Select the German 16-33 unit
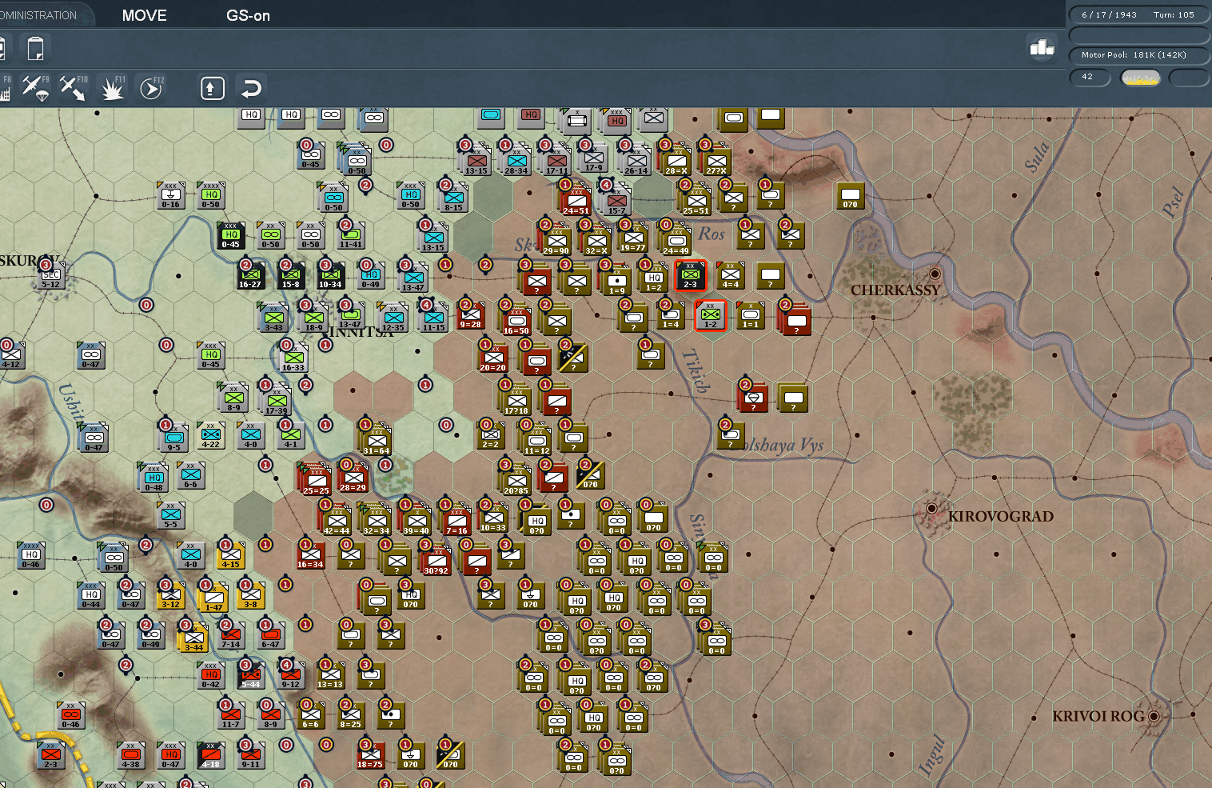This screenshot has width=1212, height=788. click(x=293, y=357)
